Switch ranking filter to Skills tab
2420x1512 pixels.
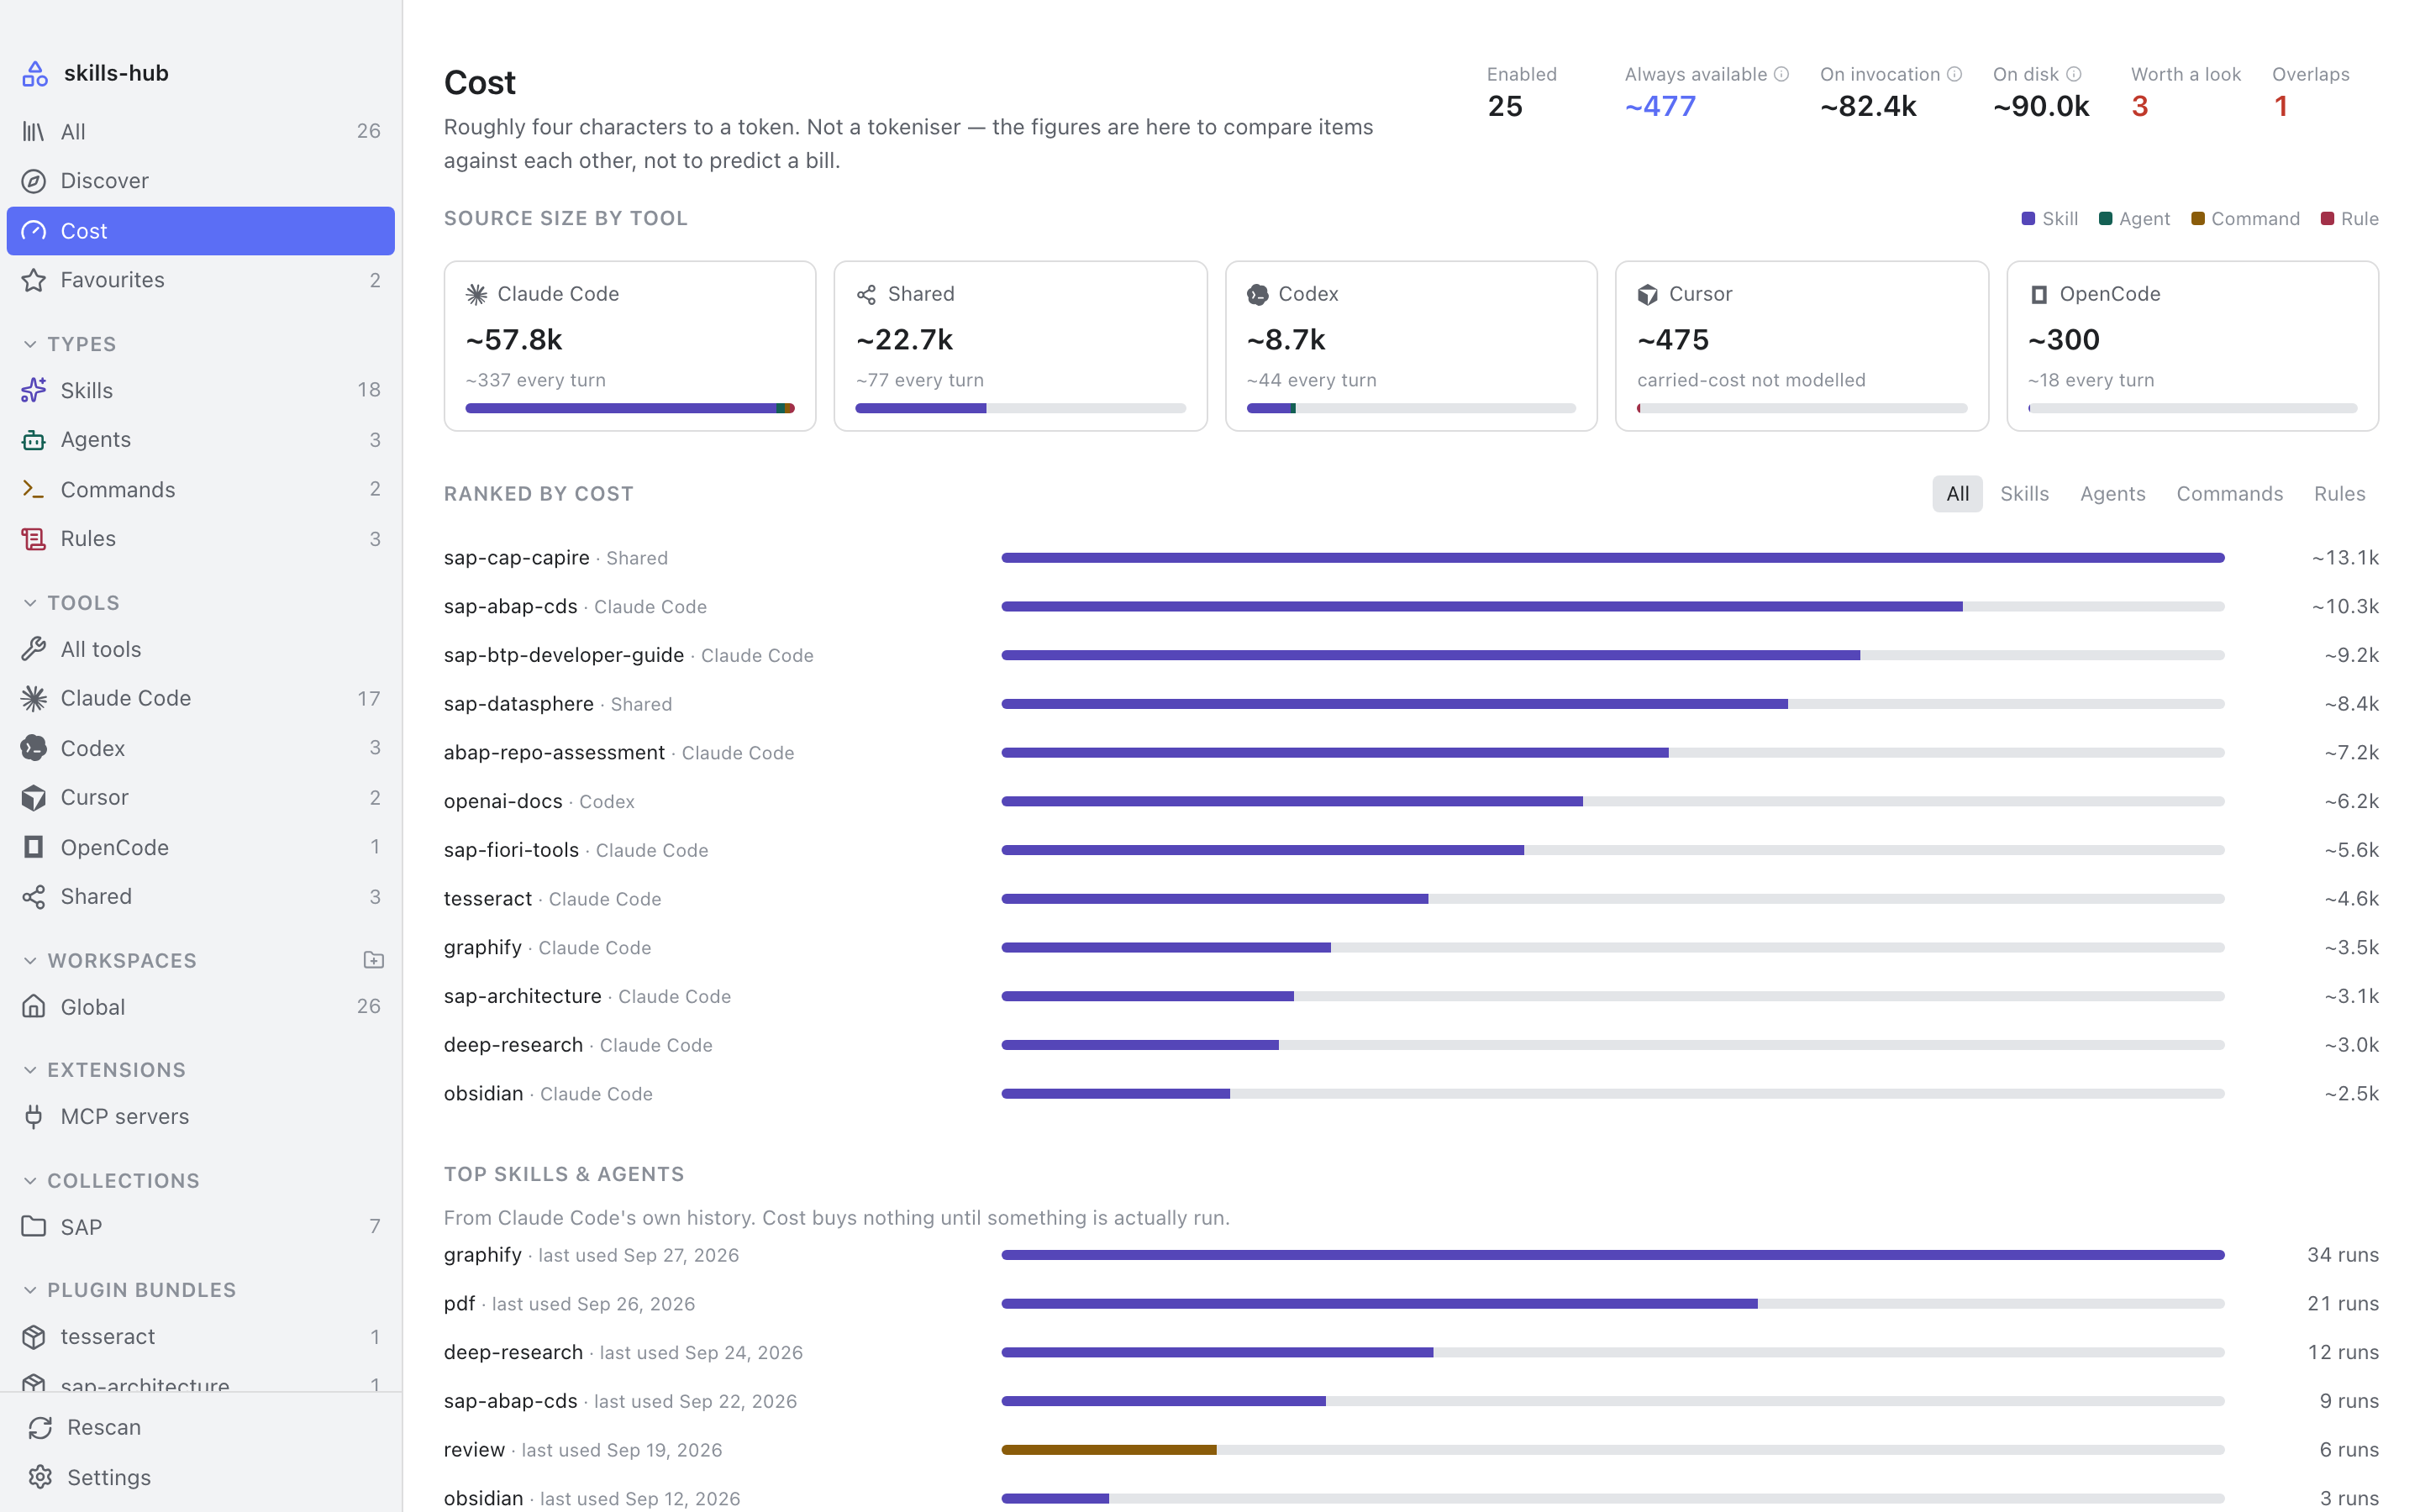click(x=2024, y=494)
